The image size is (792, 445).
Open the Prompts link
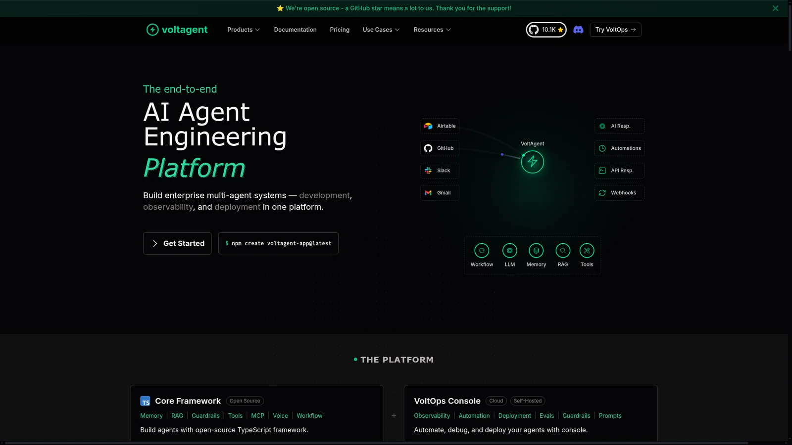[x=610, y=416]
